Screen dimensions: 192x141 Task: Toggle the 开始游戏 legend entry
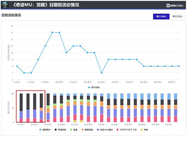click(60, 130)
